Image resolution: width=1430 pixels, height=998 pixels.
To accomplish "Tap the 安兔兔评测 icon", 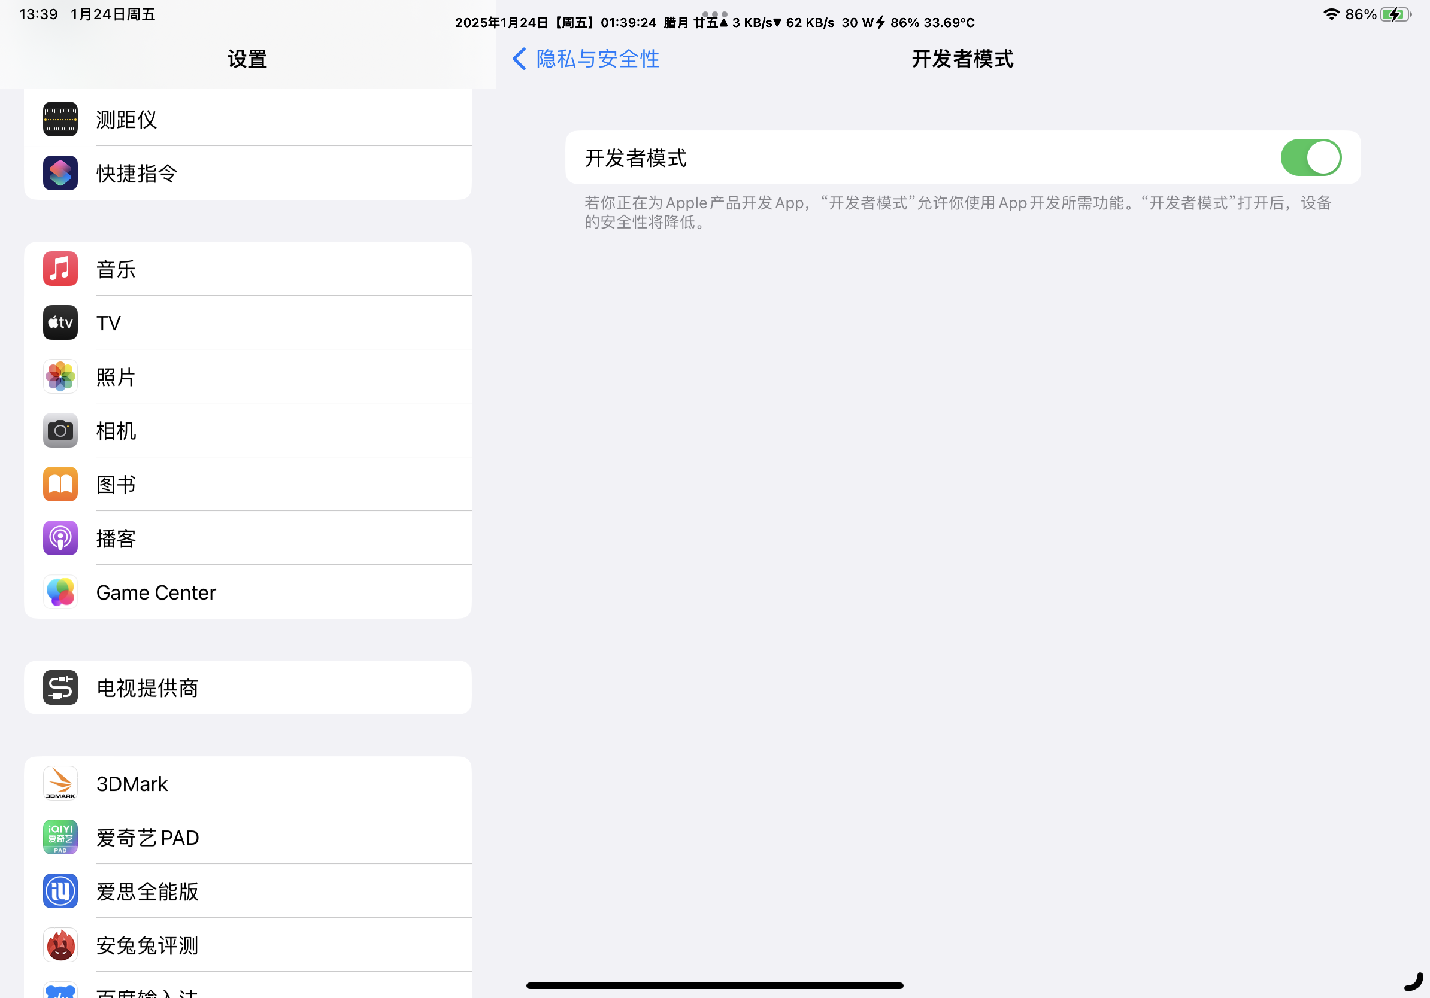I will point(60,945).
